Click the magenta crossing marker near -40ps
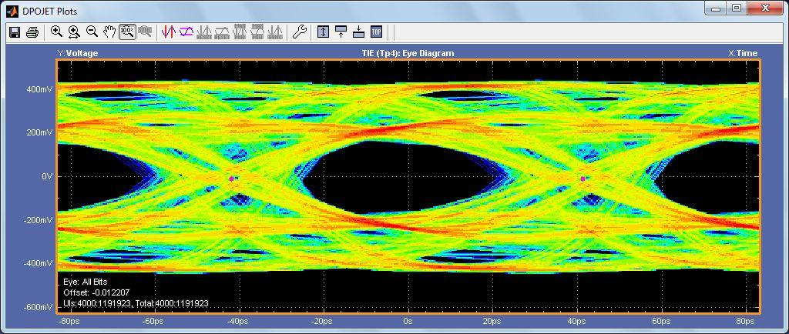Viewport: 789px width, 334px height. (232, 179)
